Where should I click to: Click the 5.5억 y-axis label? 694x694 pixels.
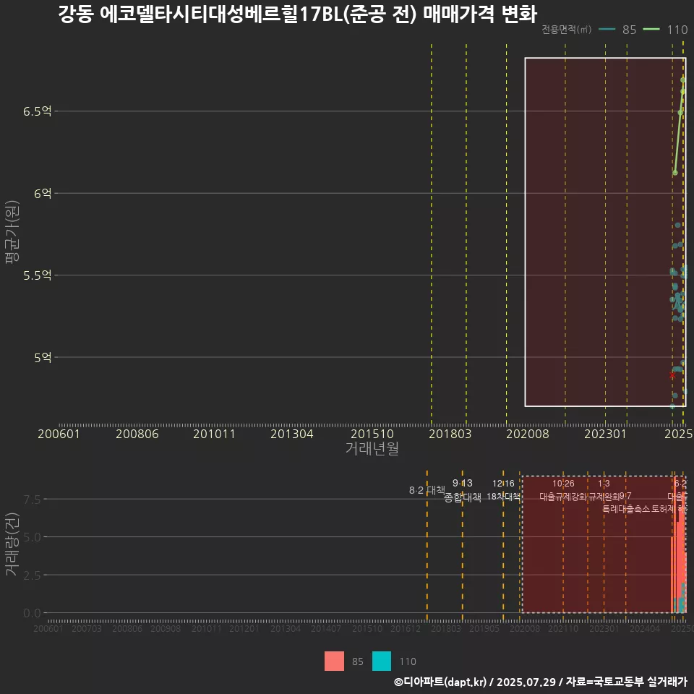pos(37,275)
